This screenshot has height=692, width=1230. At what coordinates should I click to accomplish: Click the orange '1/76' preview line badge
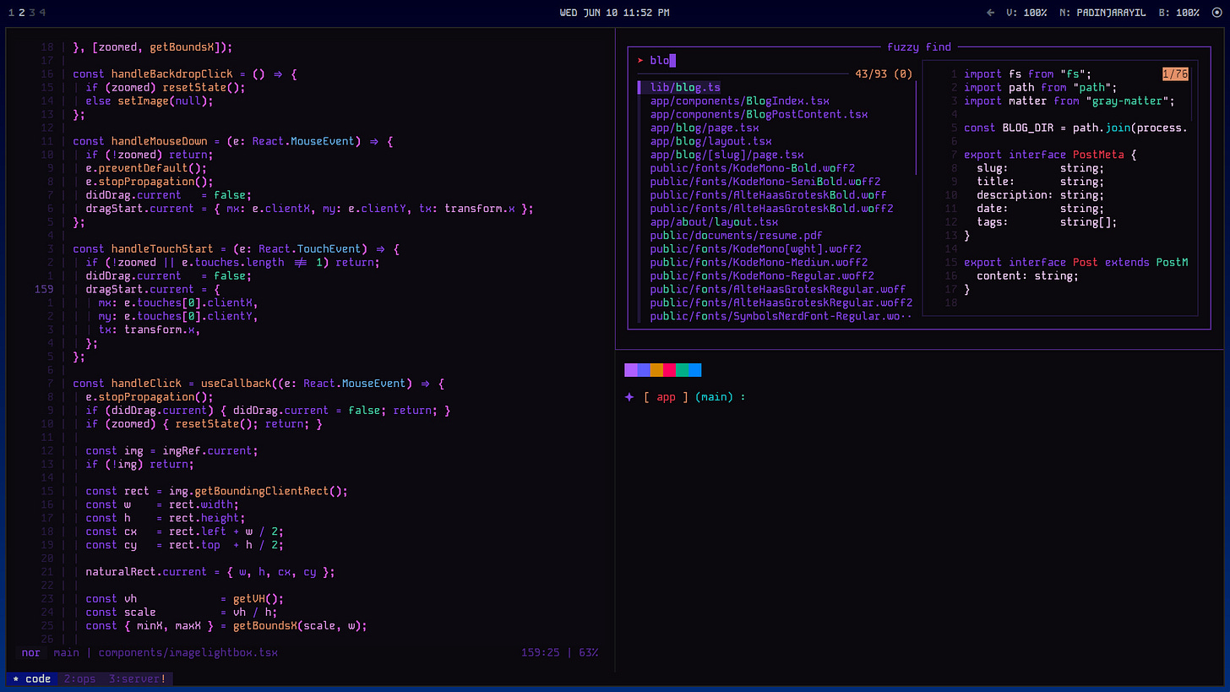pos(1175,74)
